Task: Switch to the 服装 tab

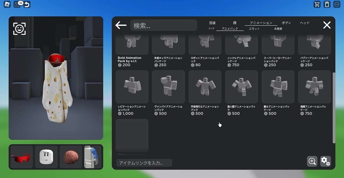Action: (212, 23)
